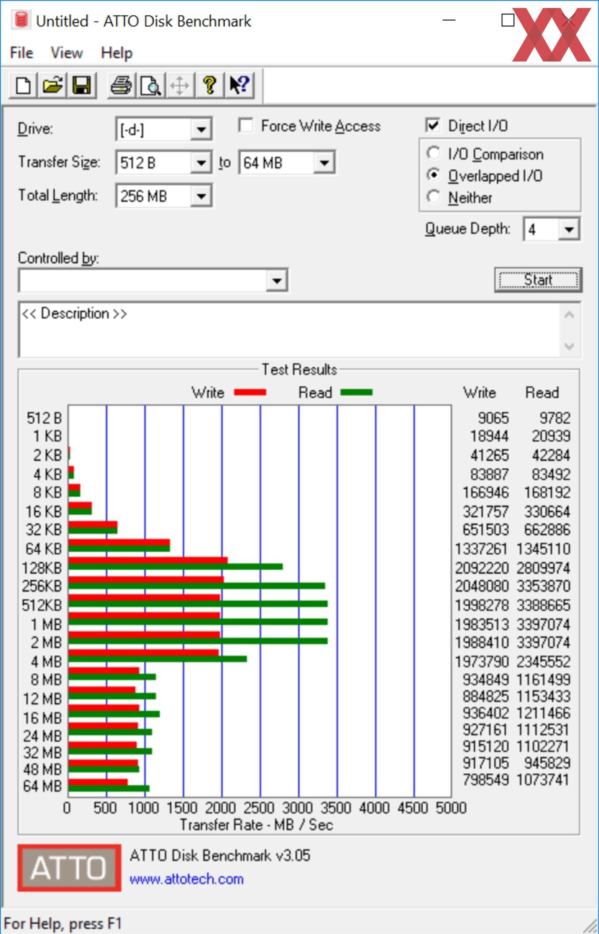Visit the www.attotech.com link
This screenshot has width=599, height=934.
tap(186, 879)
